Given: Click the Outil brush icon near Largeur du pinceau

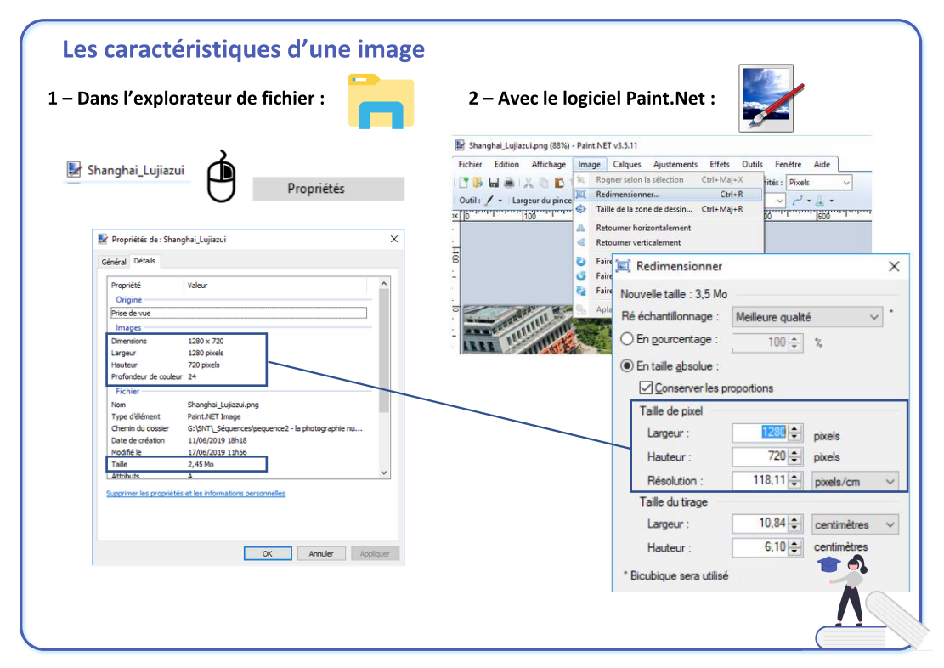Looking at the screenshot, I should tap(489, 201).
